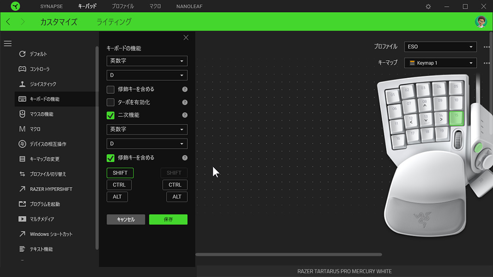Toggle the right ALT modifier
493x277 pixels.
(x=177, y=197)
